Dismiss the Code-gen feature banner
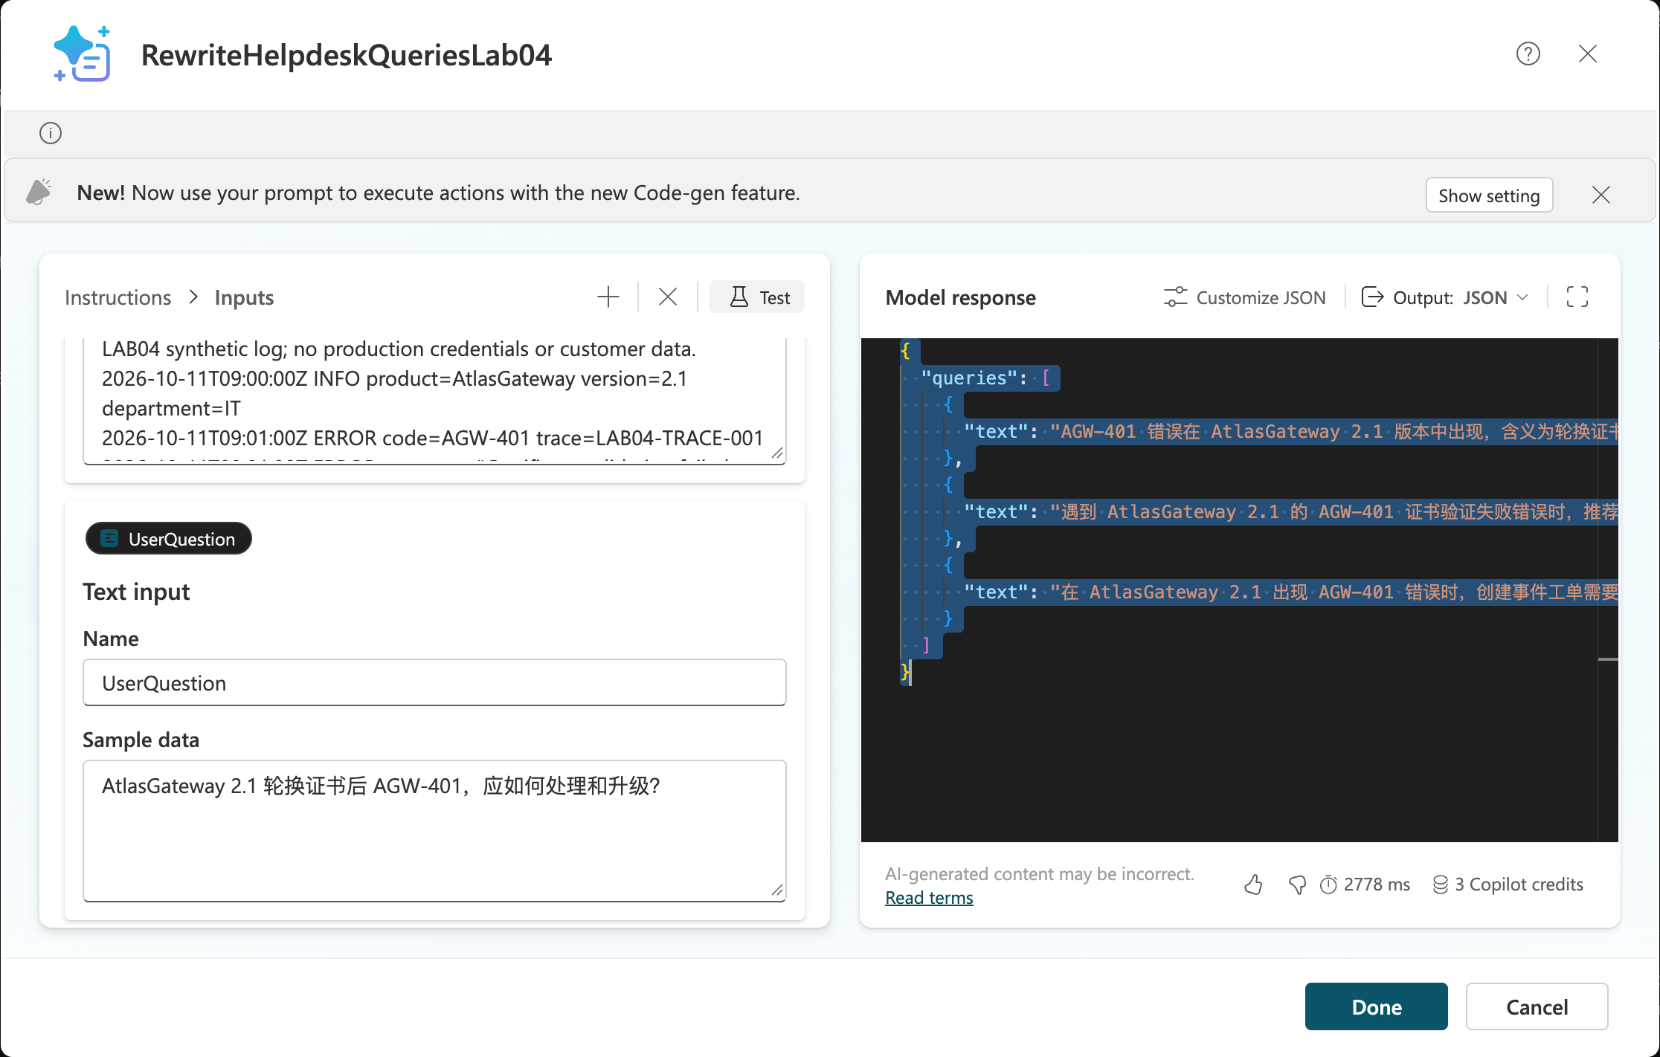The image size is (1660, 1057). coord(1601,195)
